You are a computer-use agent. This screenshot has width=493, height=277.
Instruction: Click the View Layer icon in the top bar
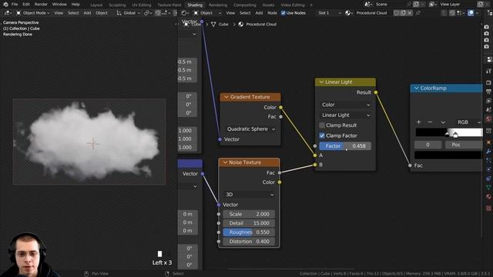pos(433,5)
